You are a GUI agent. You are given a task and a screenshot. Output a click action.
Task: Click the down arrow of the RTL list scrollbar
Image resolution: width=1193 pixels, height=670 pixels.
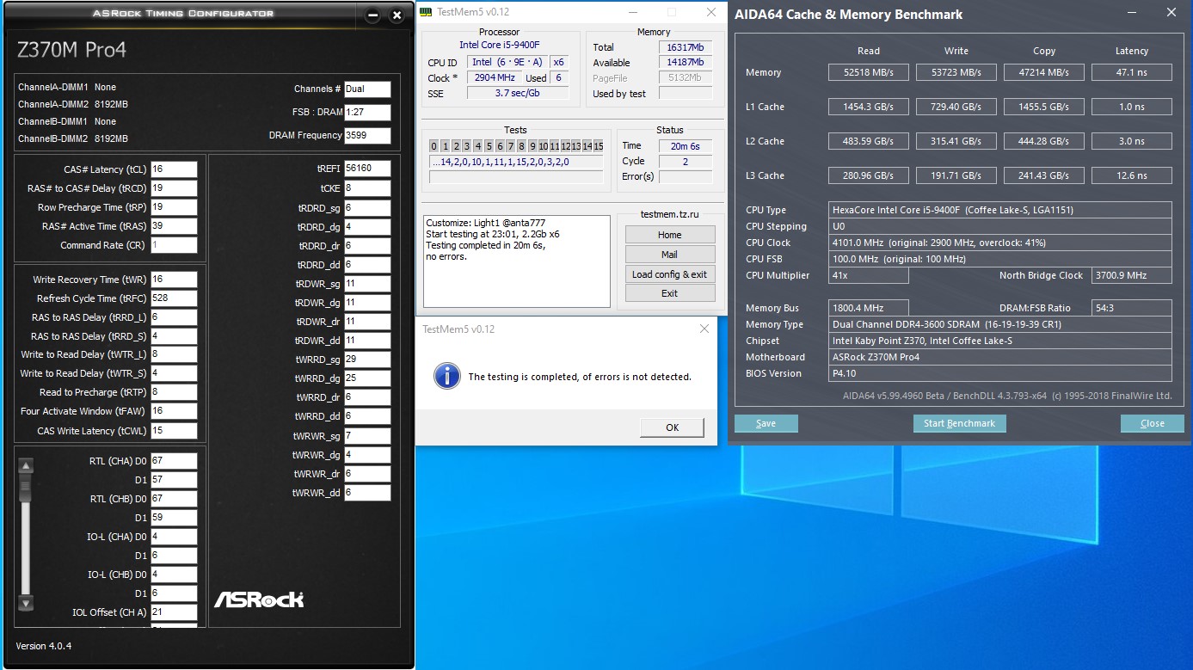pyautogui.click(x=26, y=603)
